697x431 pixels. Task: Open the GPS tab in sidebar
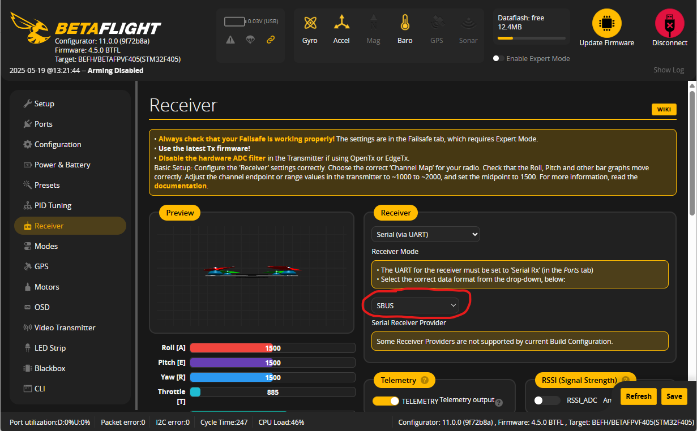(70, 266)
